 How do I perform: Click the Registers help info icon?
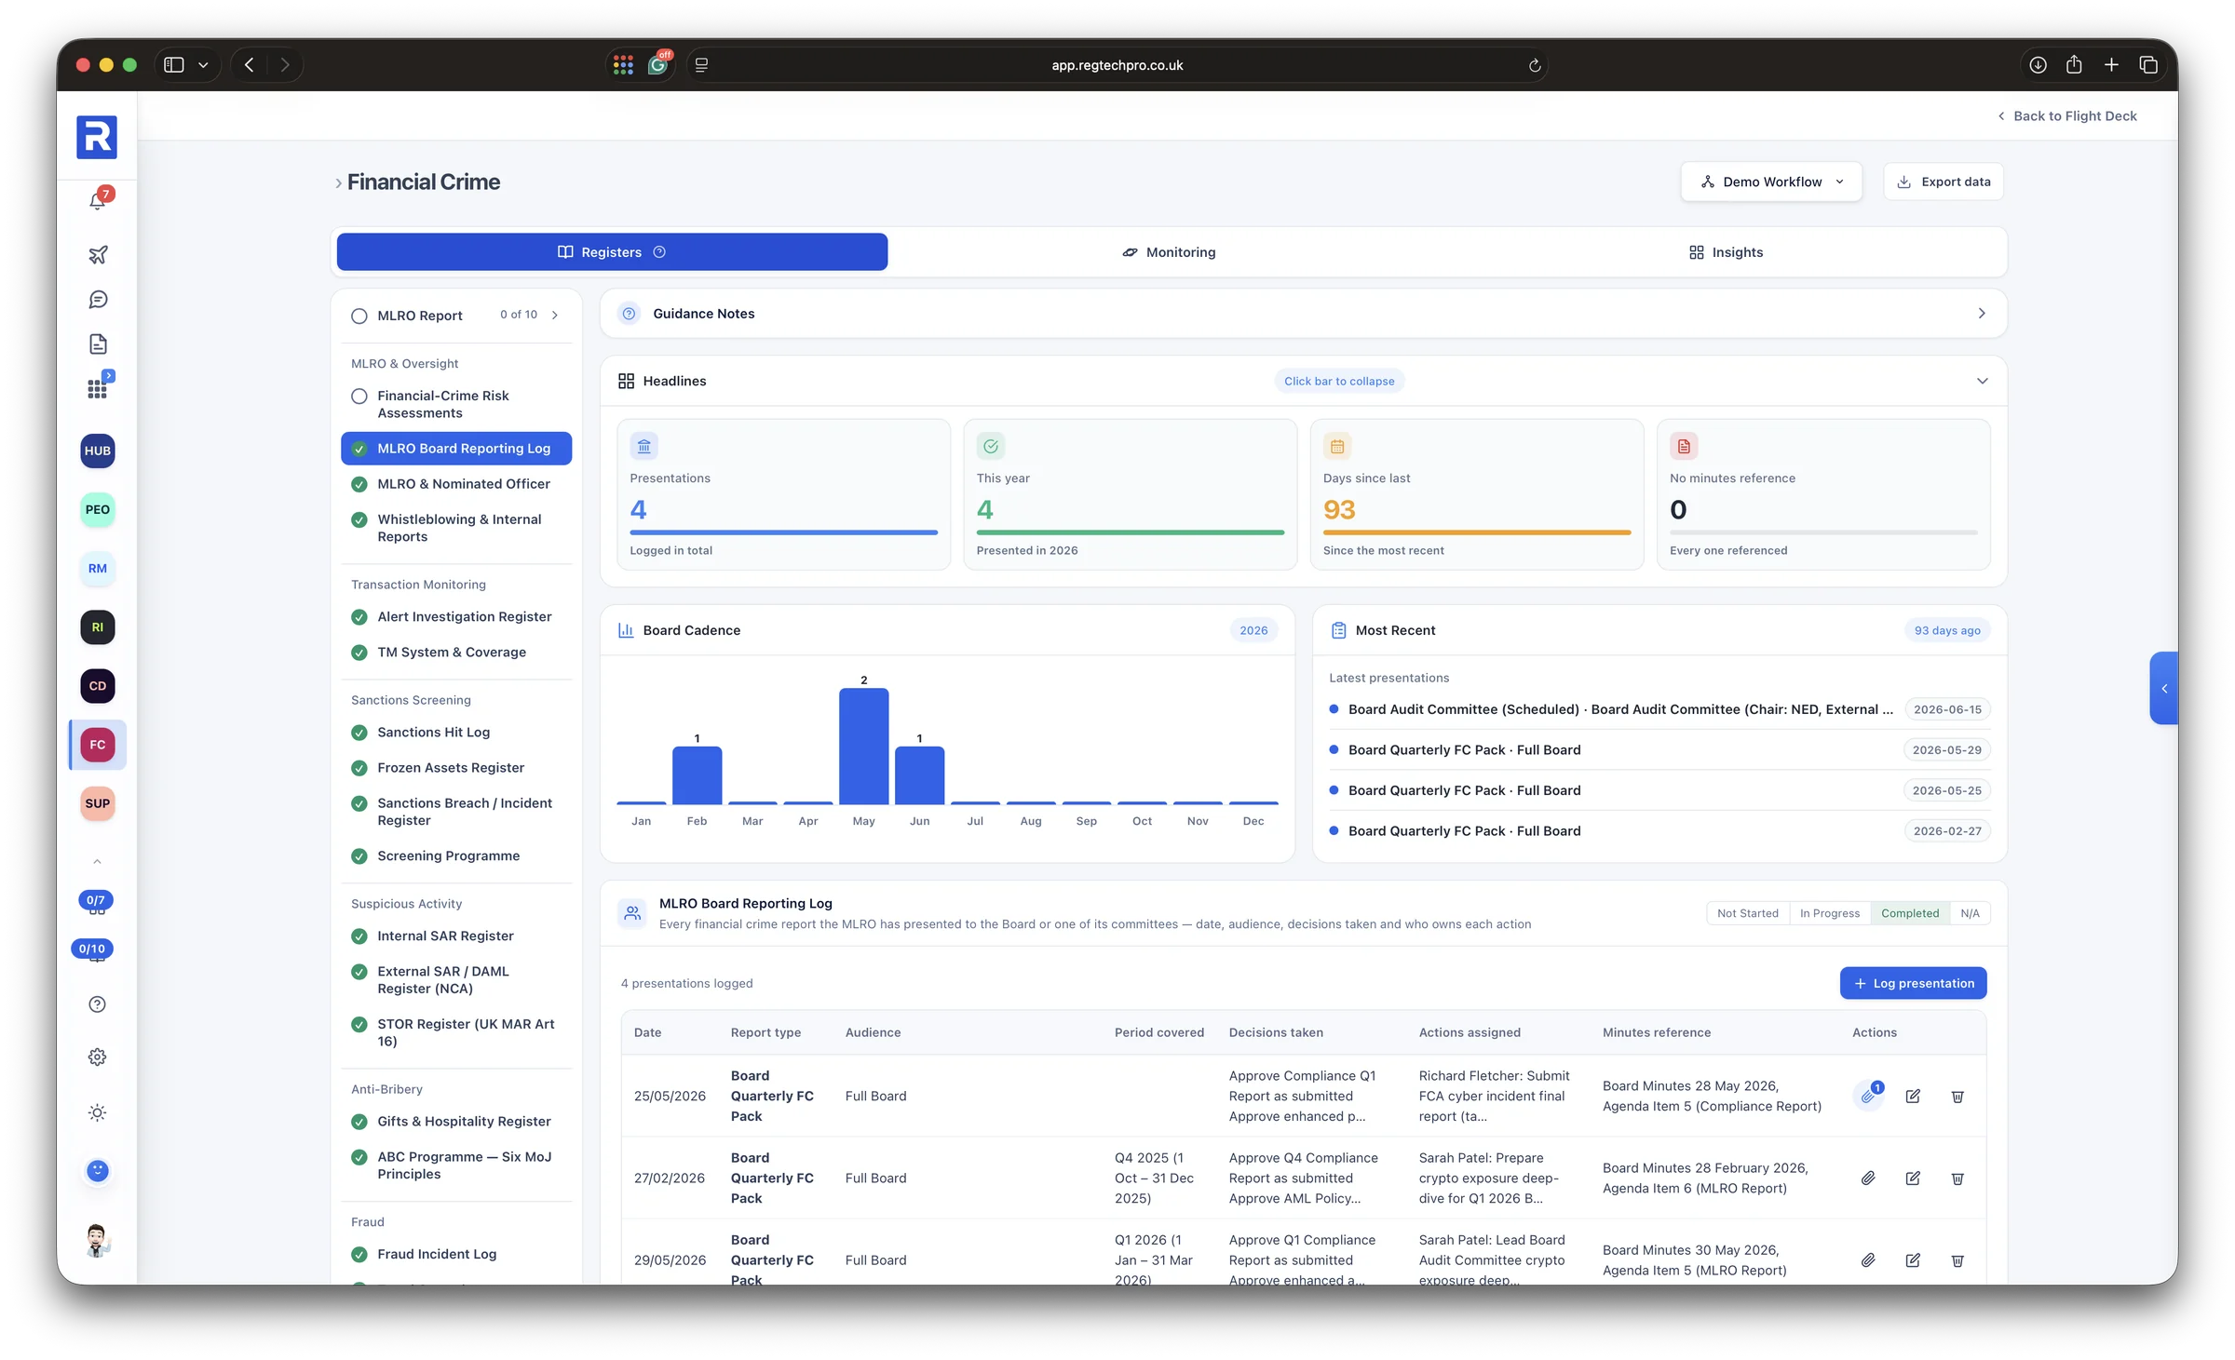[x=659, y=252]
